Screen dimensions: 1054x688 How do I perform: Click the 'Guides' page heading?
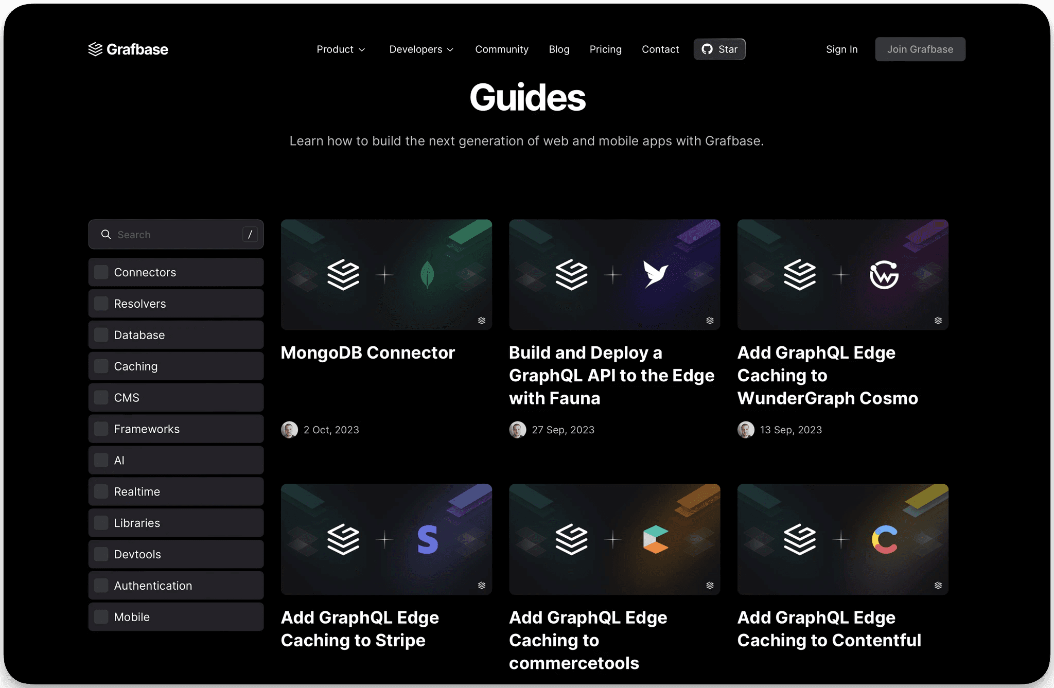click(528, 98)
